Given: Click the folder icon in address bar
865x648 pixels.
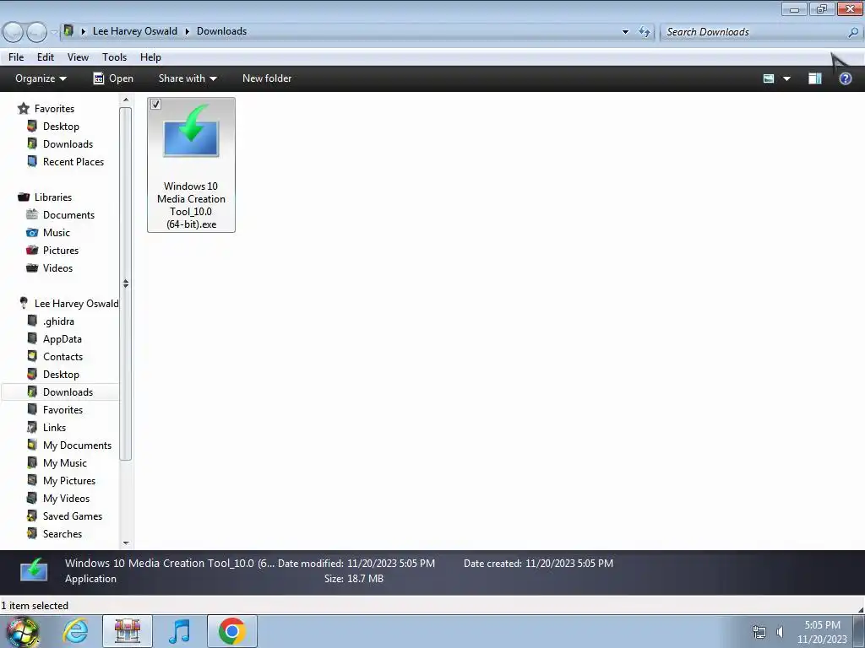Looking at the screenshot, I should point(68,31).
